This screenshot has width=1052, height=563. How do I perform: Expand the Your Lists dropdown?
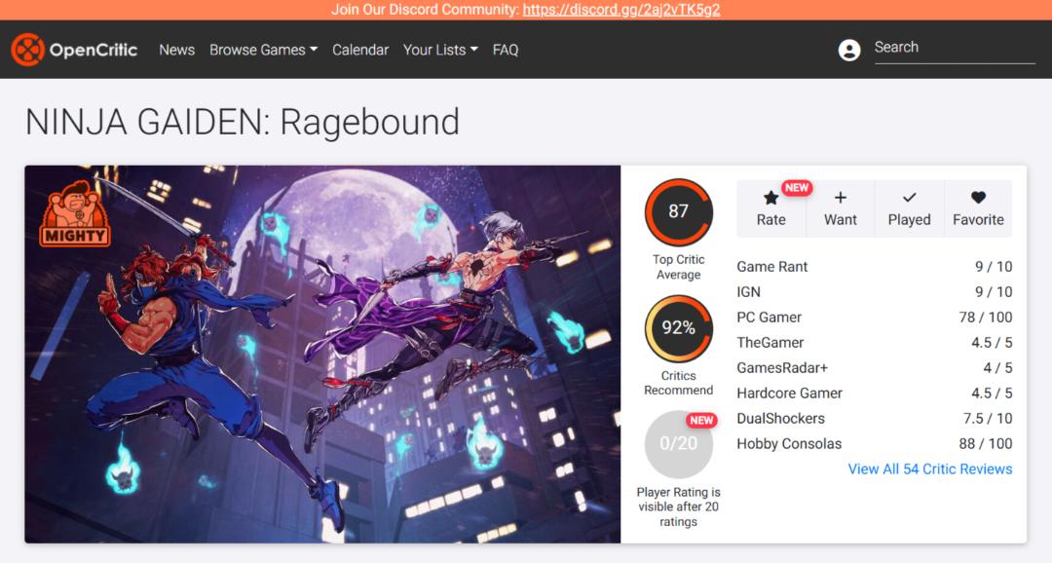tap(441, 50)
